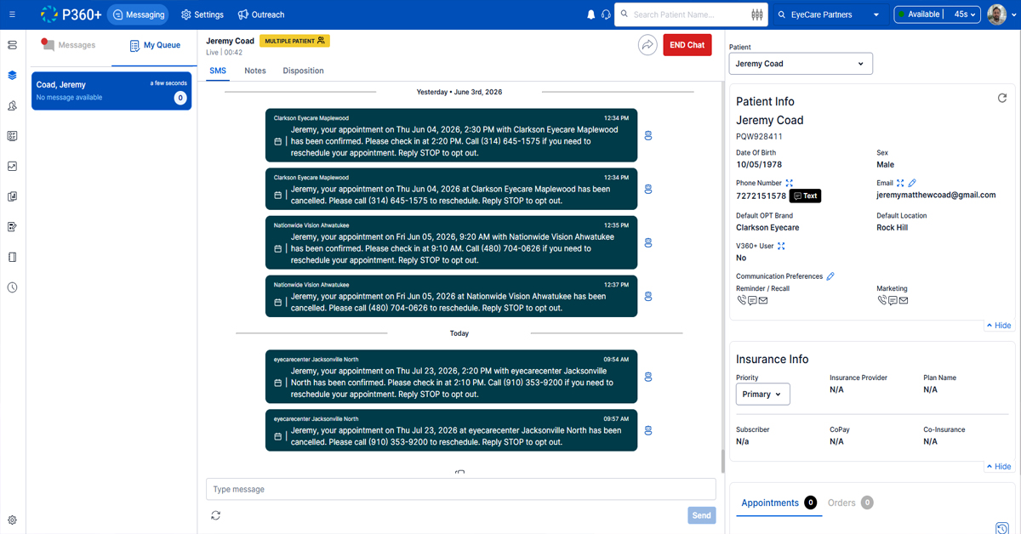
Task: Open the EyeCare Partners organization dropdown
Action: click(x=830, y=14)
